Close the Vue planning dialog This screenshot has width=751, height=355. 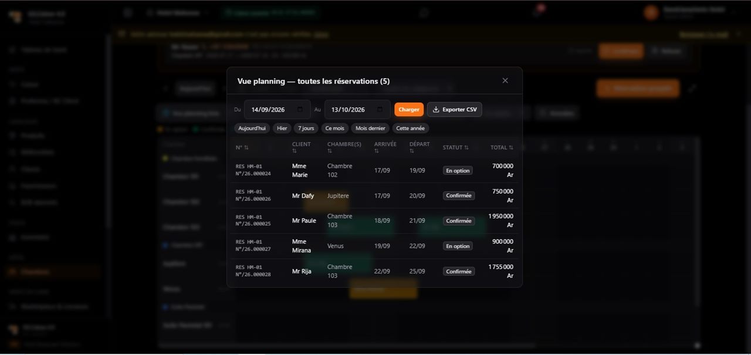[505, 81]
